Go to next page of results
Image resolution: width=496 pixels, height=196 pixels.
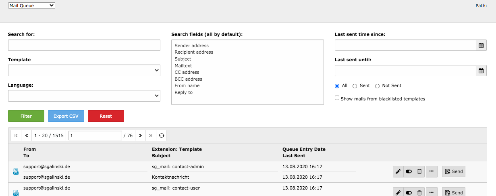tap(140, 136)
